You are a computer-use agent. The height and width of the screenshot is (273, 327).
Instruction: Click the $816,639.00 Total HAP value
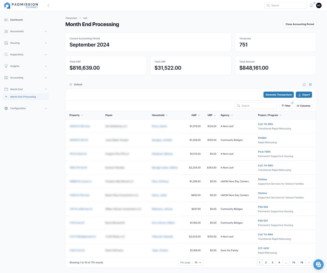[x=84, y=68]
